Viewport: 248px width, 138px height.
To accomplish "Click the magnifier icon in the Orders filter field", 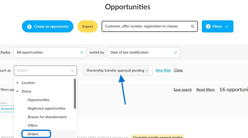I will click(x=72, y=71).
